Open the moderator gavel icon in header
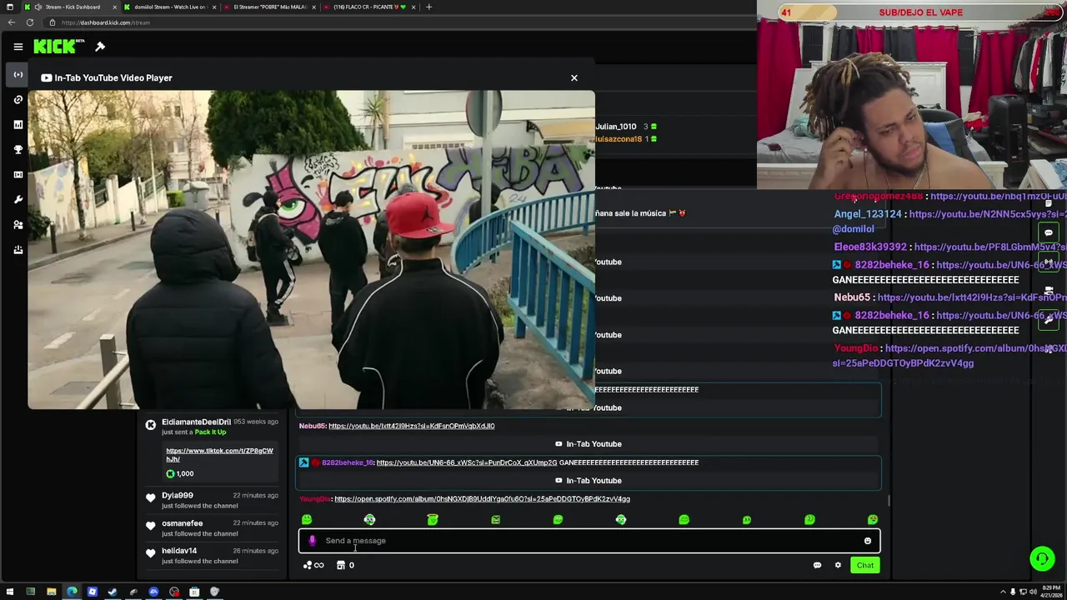Screen dimensions: 1067x600 tap(100, 47)
